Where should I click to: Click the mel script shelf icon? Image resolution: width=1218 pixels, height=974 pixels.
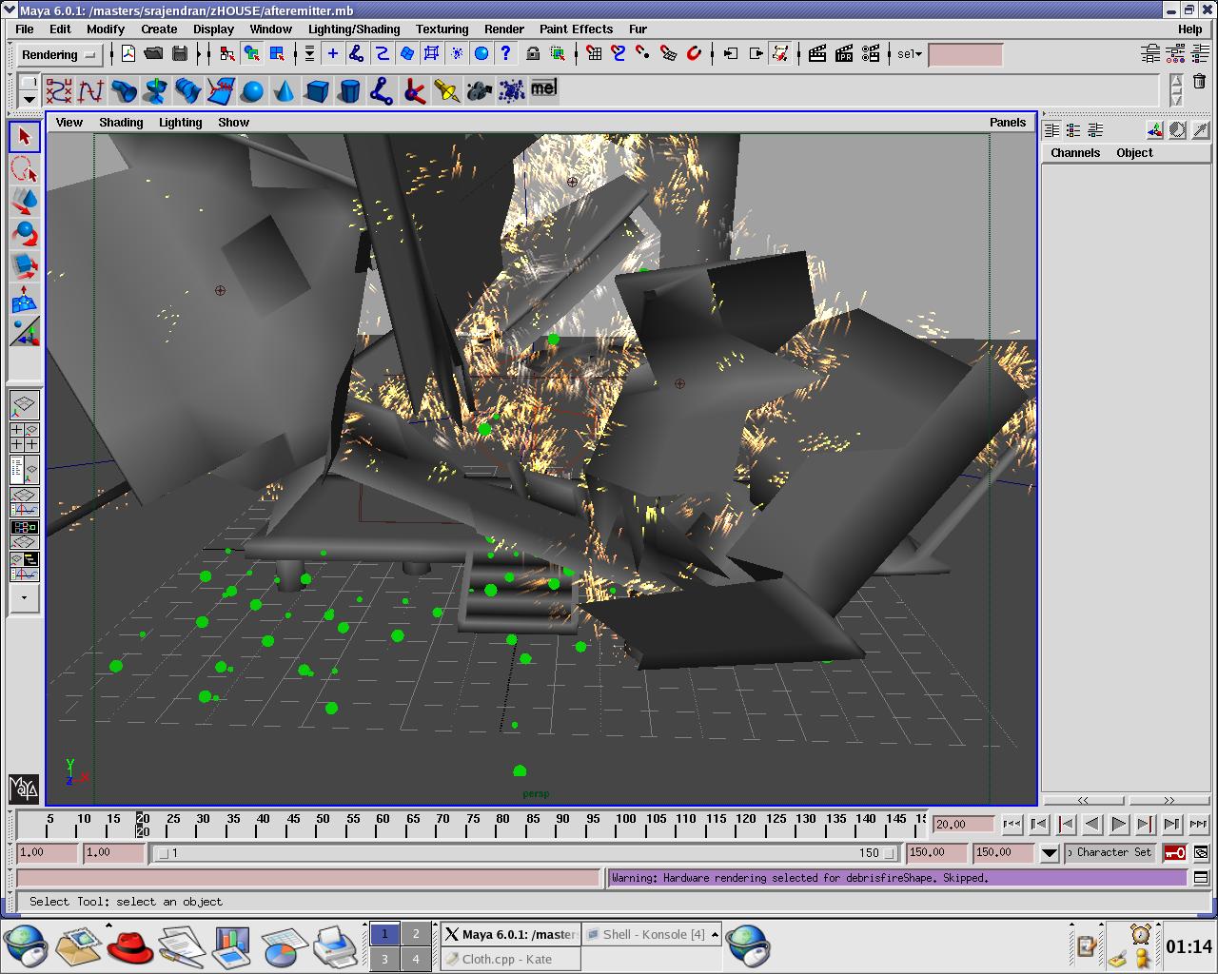543,88
